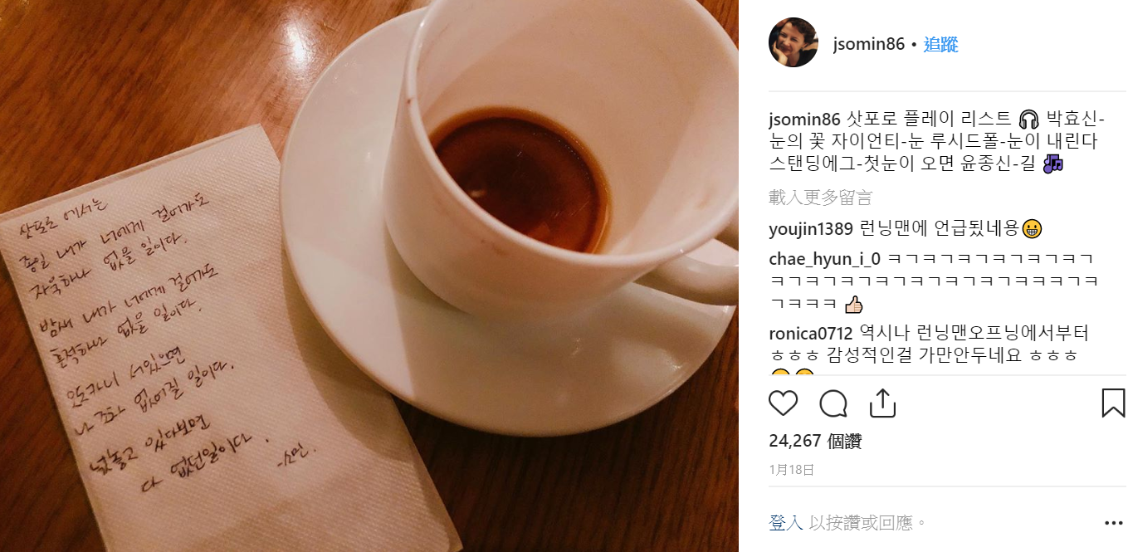The width and height of the screenshot is (1128, 552).
Task: Click the jsomin86 profile avatar
Action: point(794,42)
